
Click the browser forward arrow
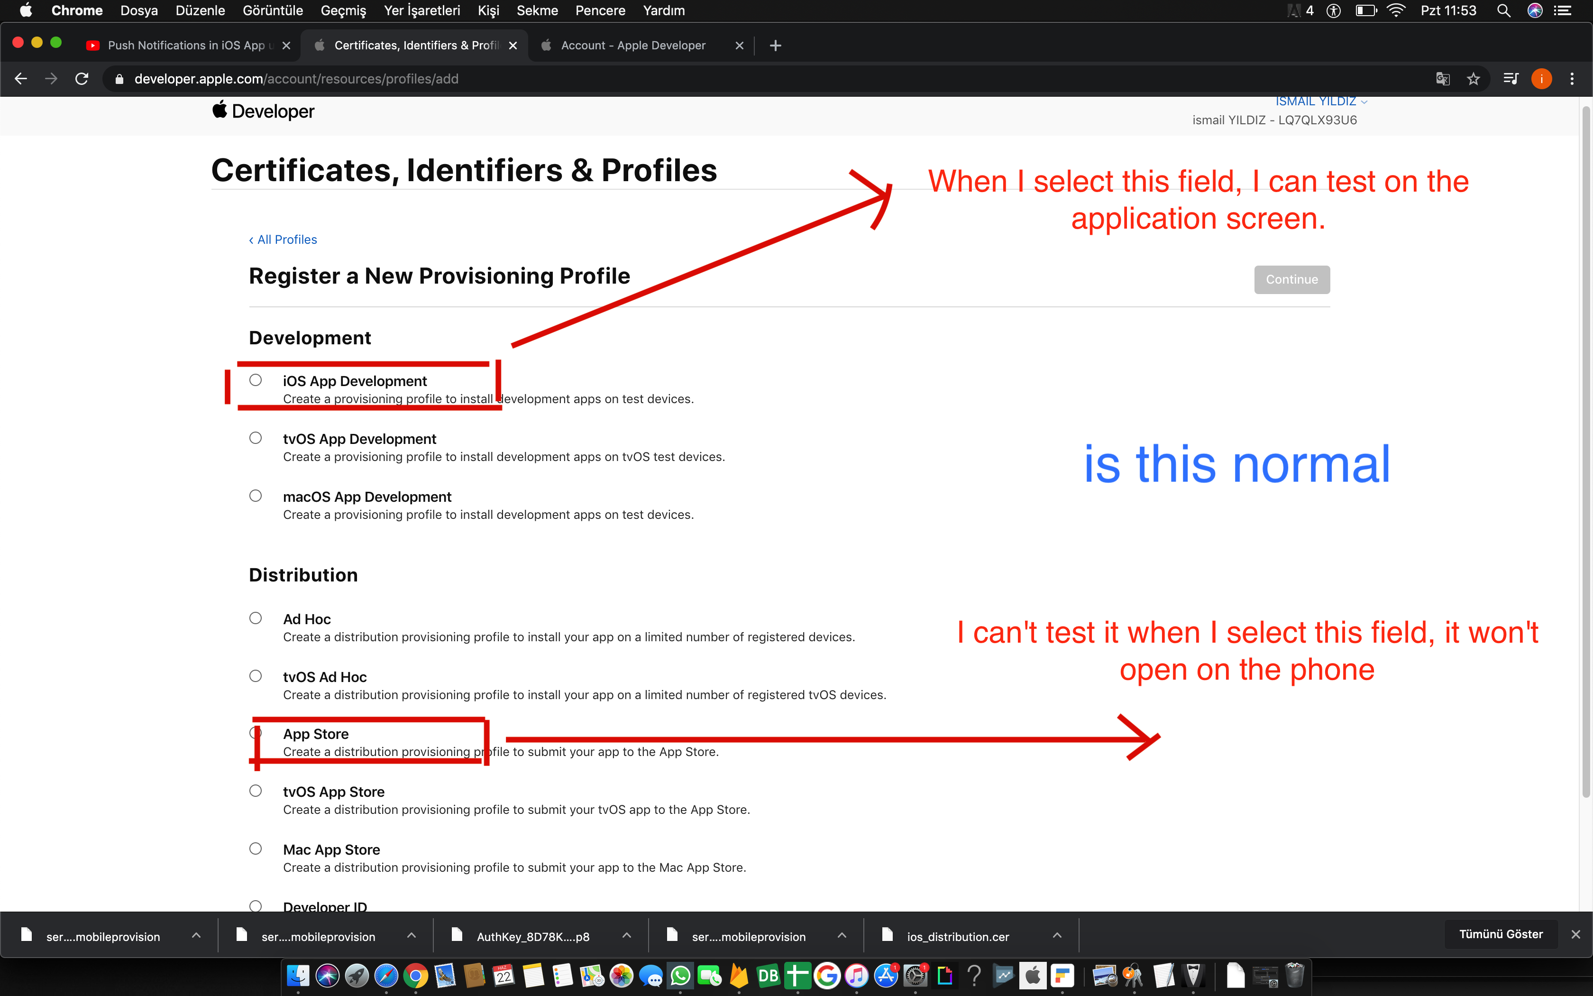pos(51,79)
